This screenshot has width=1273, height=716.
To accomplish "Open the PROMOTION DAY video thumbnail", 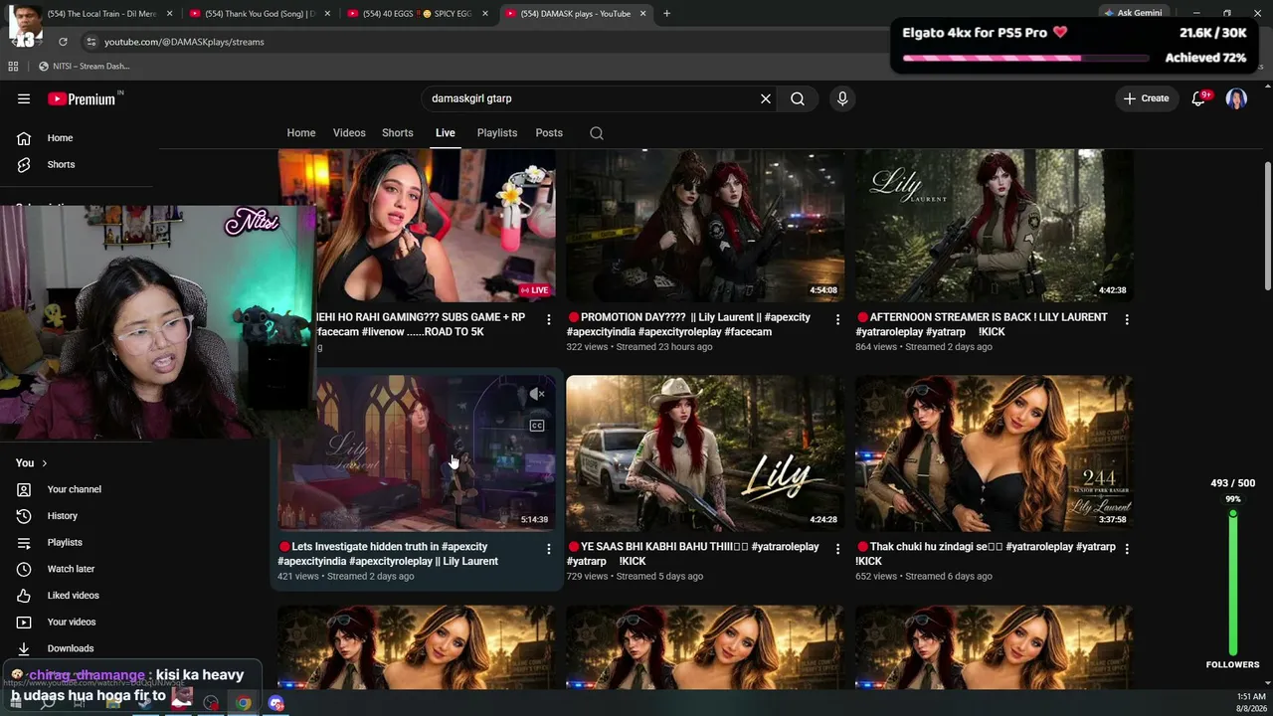I will pyautogui.click(x=705, y=226).
